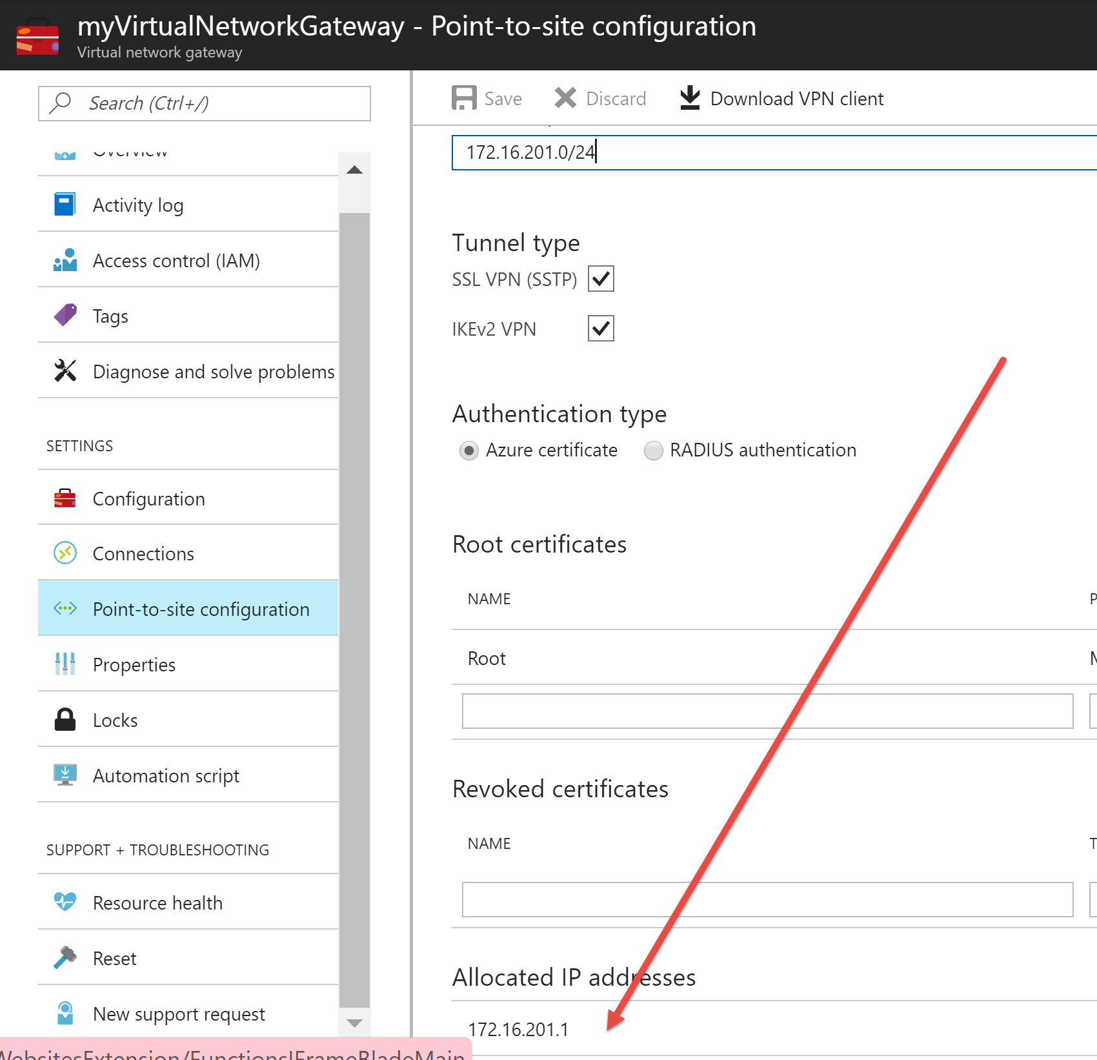Select RADIUS authentication radio button
The height and width of the screenshot is (1060, 1097).
[653, 450]
